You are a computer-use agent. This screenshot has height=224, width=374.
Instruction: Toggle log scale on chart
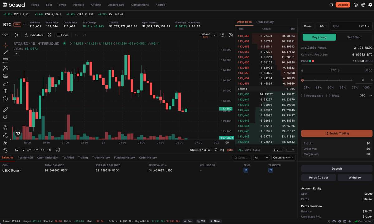[222, 150]
